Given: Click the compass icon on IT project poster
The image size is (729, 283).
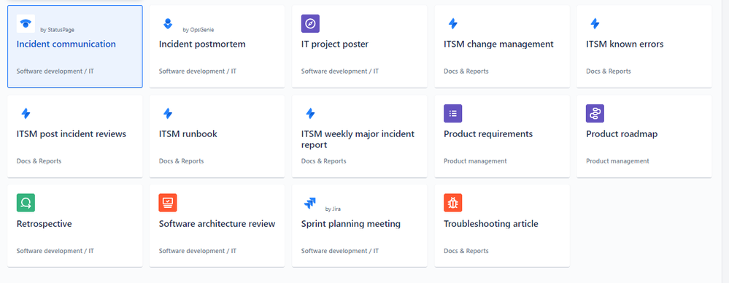Looking at the screenshot, I should coord(310,23).
